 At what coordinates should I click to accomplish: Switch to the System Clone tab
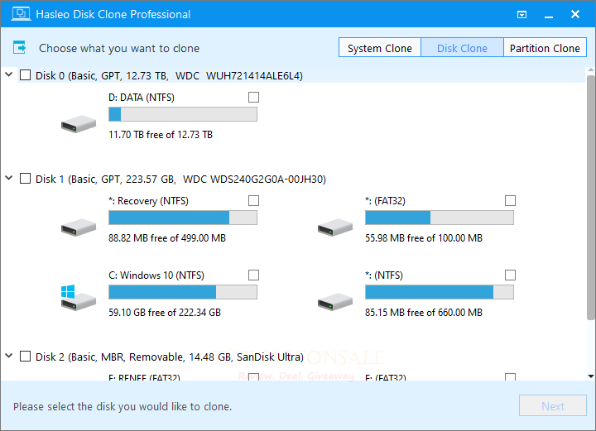coord(380,47)
